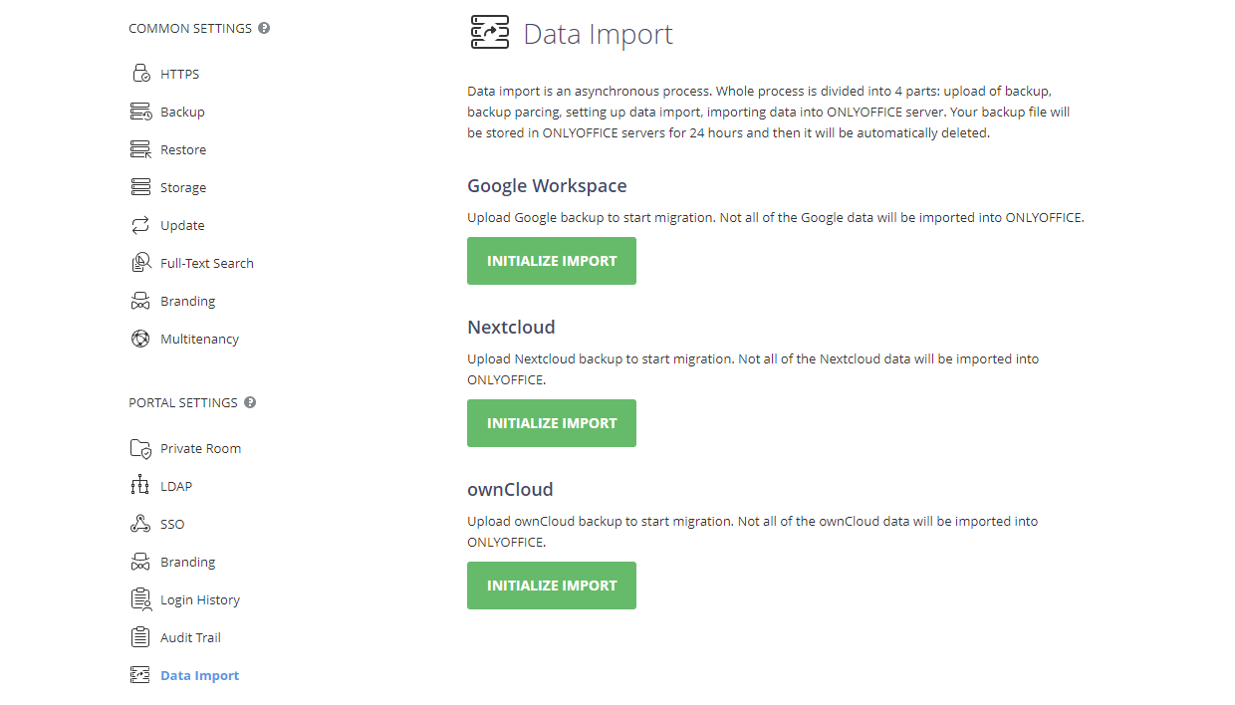Select the HTTPS settings icon

tap(139, 73)
